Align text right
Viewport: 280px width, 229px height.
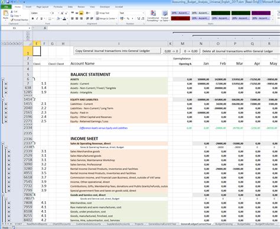tap(81, 18)
